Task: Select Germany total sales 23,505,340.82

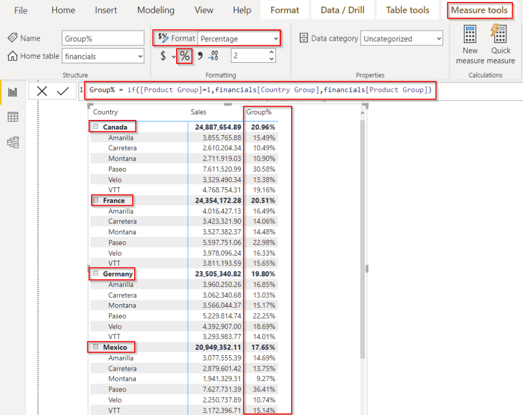Action: (x=218, y=274)
